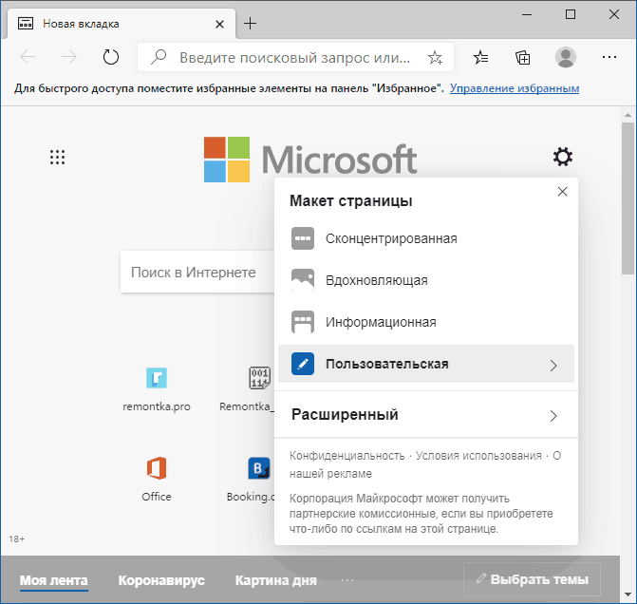The height and width of the screenshot is (604, 637).
Task: Select the Сконцентрированная layout
Action: [426, 238]
